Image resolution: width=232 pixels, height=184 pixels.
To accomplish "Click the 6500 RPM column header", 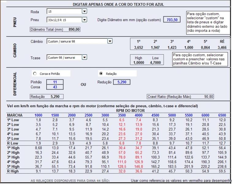I will pos(222,115).
